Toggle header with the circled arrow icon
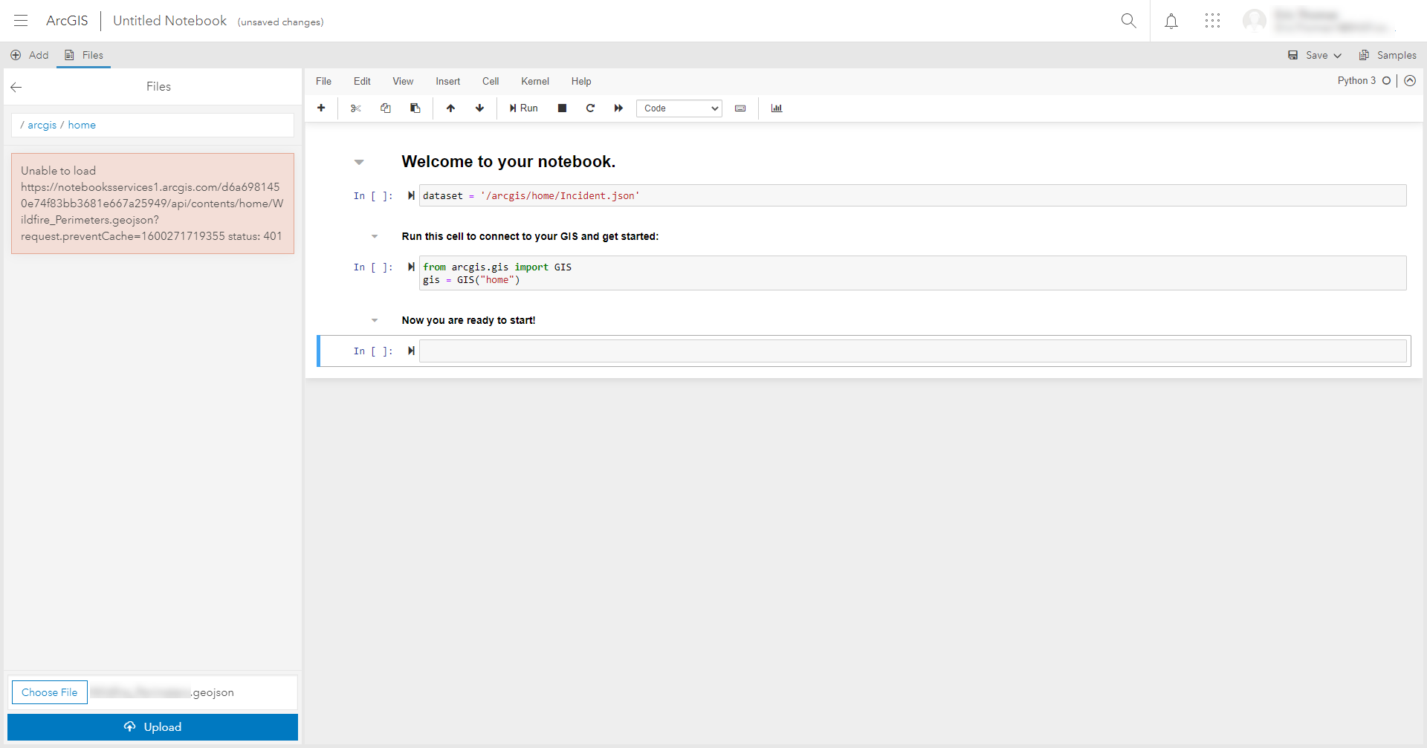 pos(1410,81)
